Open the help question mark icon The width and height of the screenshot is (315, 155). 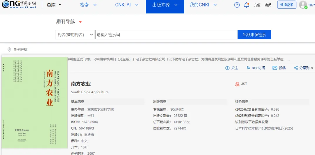[237, 5]
